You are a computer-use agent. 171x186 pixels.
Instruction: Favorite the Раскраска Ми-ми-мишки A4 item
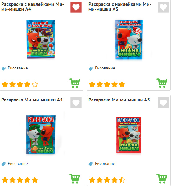point(76,103)
